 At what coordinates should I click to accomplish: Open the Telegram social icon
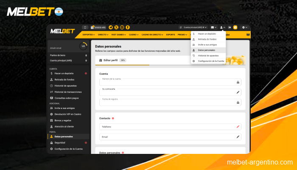tap(111, 28)
